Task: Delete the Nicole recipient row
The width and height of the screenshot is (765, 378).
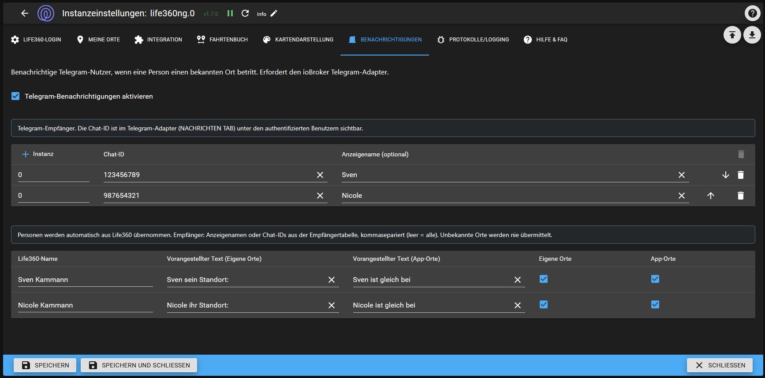Action: pos(741,196)
